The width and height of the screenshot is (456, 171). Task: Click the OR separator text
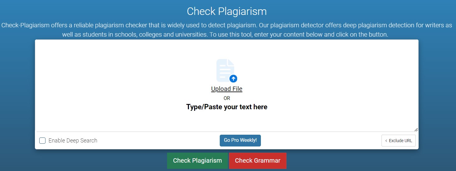(x=227, y=98)
